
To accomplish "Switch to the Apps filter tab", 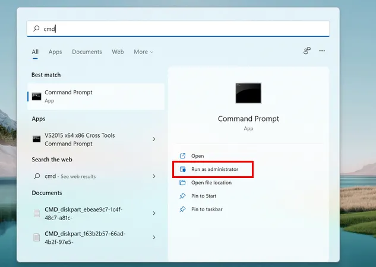I will click(55, 52).
